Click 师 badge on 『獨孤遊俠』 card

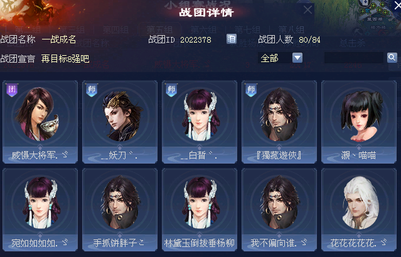click(x=251, y=90)
